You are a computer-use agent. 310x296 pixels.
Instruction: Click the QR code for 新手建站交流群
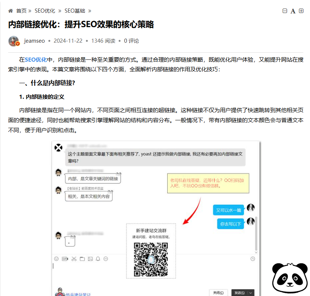(x=151, y=259)
